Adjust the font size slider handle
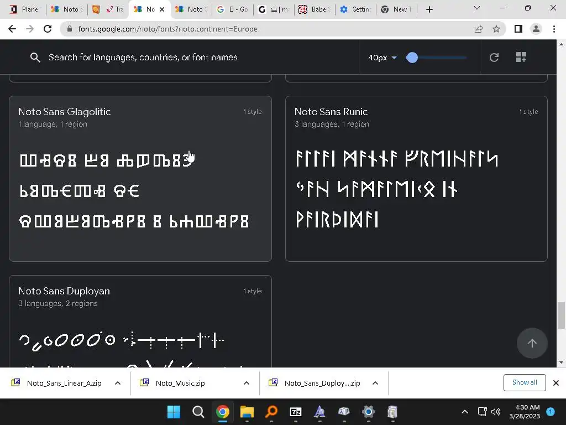This screenshot has height=425, width=566. (412, 57)
